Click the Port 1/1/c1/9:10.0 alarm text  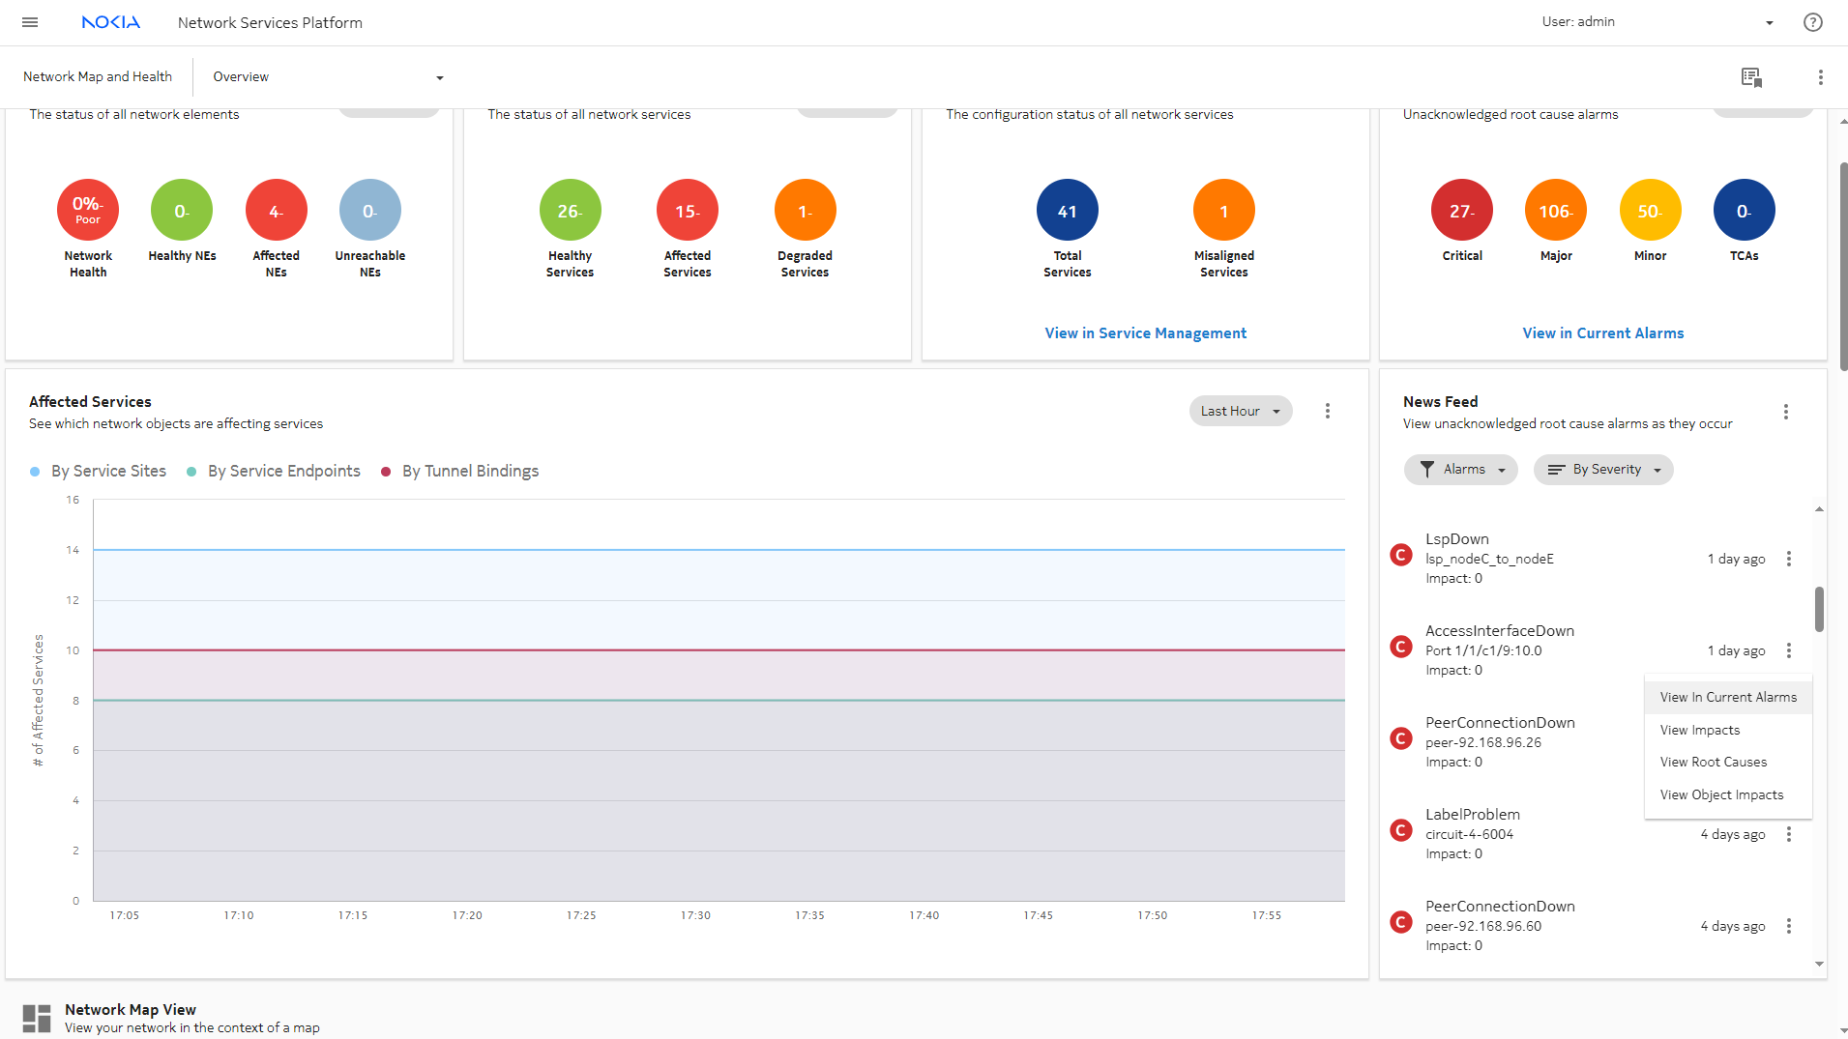click(1483, 650)
